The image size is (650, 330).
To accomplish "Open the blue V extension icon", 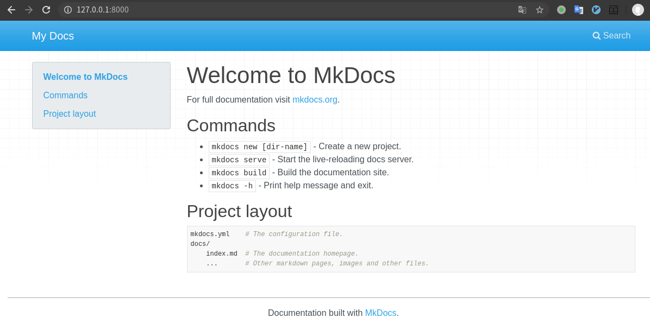I will (596, 10).
